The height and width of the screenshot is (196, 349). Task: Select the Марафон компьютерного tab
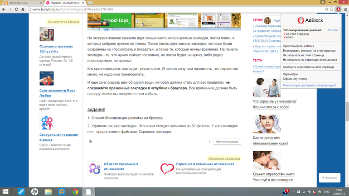click(x=65, y=3)
